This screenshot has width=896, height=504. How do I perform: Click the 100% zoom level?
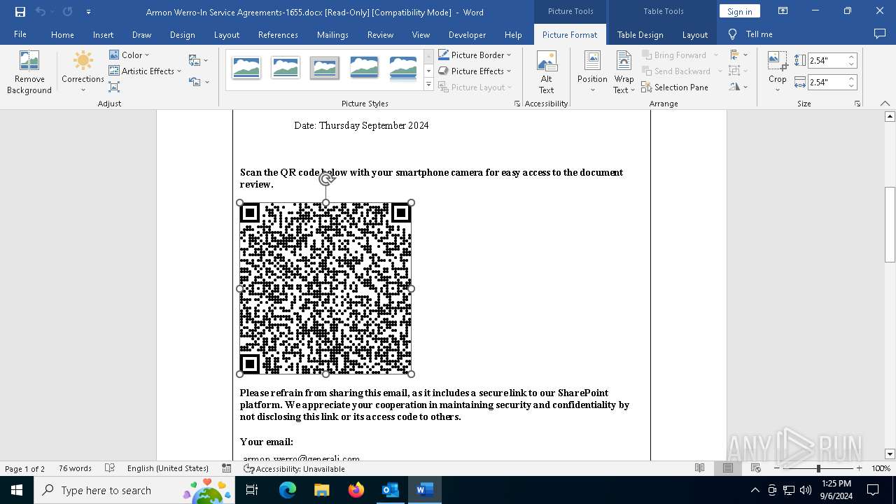(x=881, y=468)
